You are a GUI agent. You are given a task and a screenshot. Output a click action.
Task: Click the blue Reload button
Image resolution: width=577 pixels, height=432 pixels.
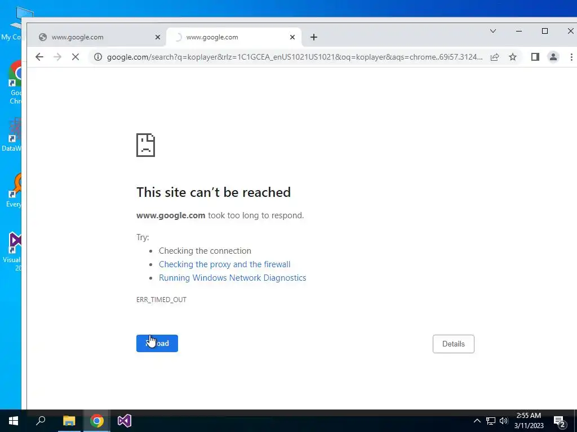click(x=157, y=344)
